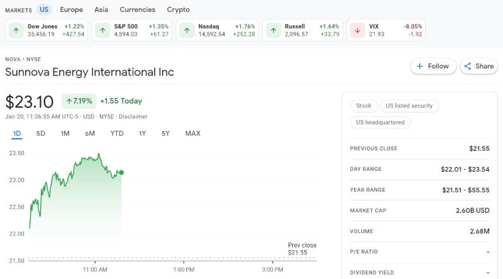Open the Currencies markets tab
Screen dimensions: 503x279
137,9
